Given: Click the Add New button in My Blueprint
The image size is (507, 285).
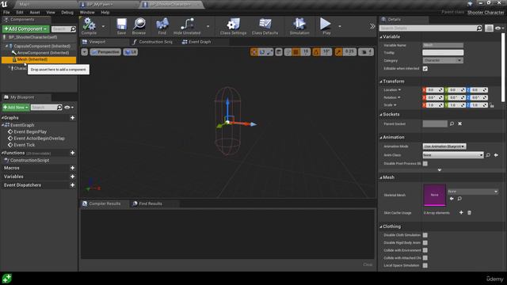Looking at the screenshot, I should 16,108.
